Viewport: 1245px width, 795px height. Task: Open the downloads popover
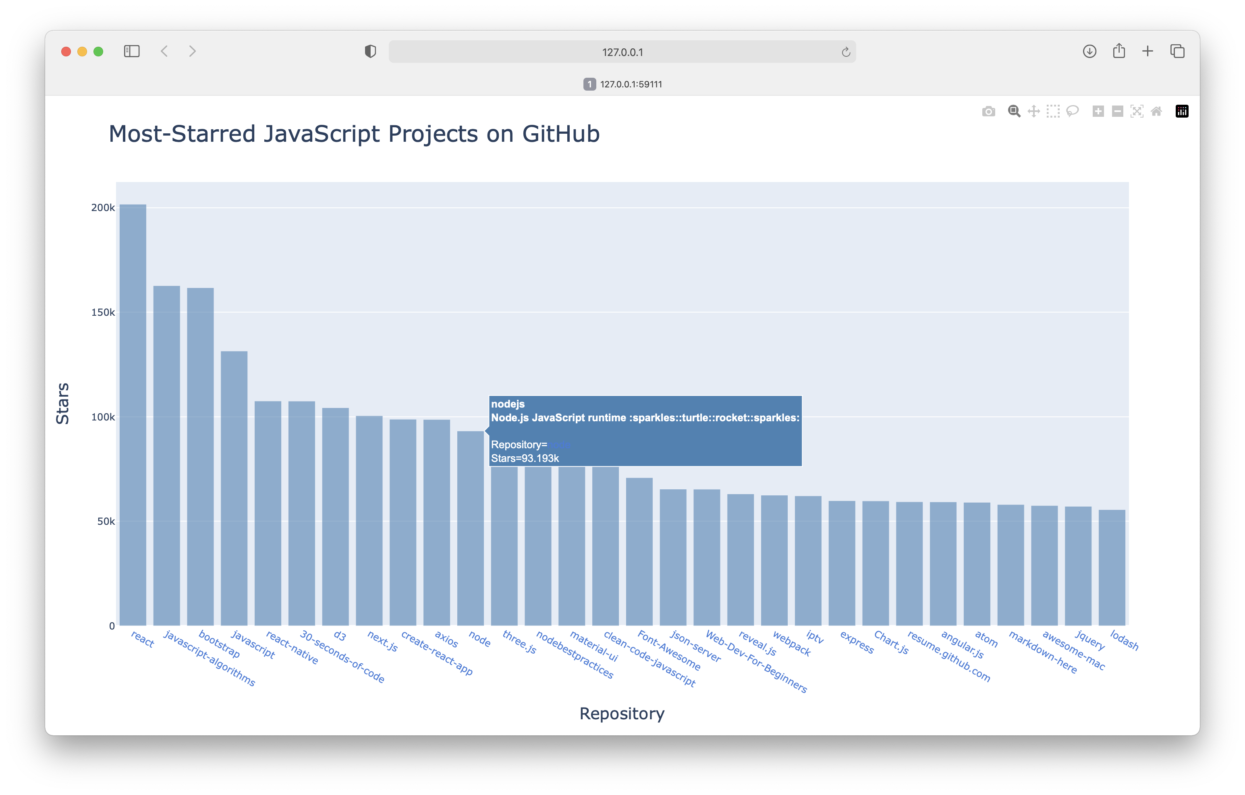pyautogui.click(x=1089, y=51)
